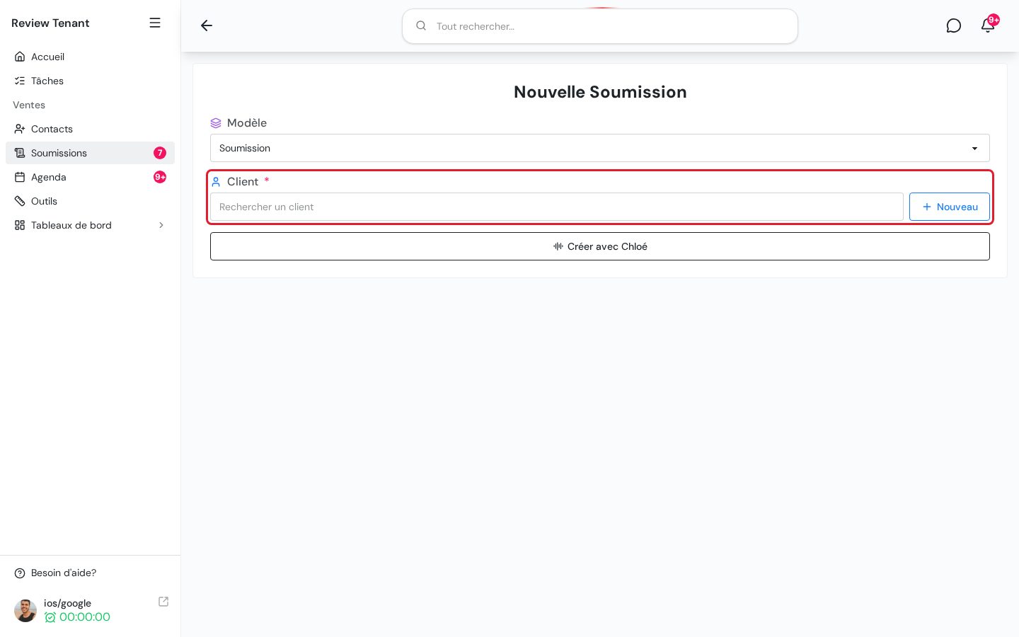This screenshot has width=1019, height=637.
Task: Click the help question mark icon
Action: [20, 573]
